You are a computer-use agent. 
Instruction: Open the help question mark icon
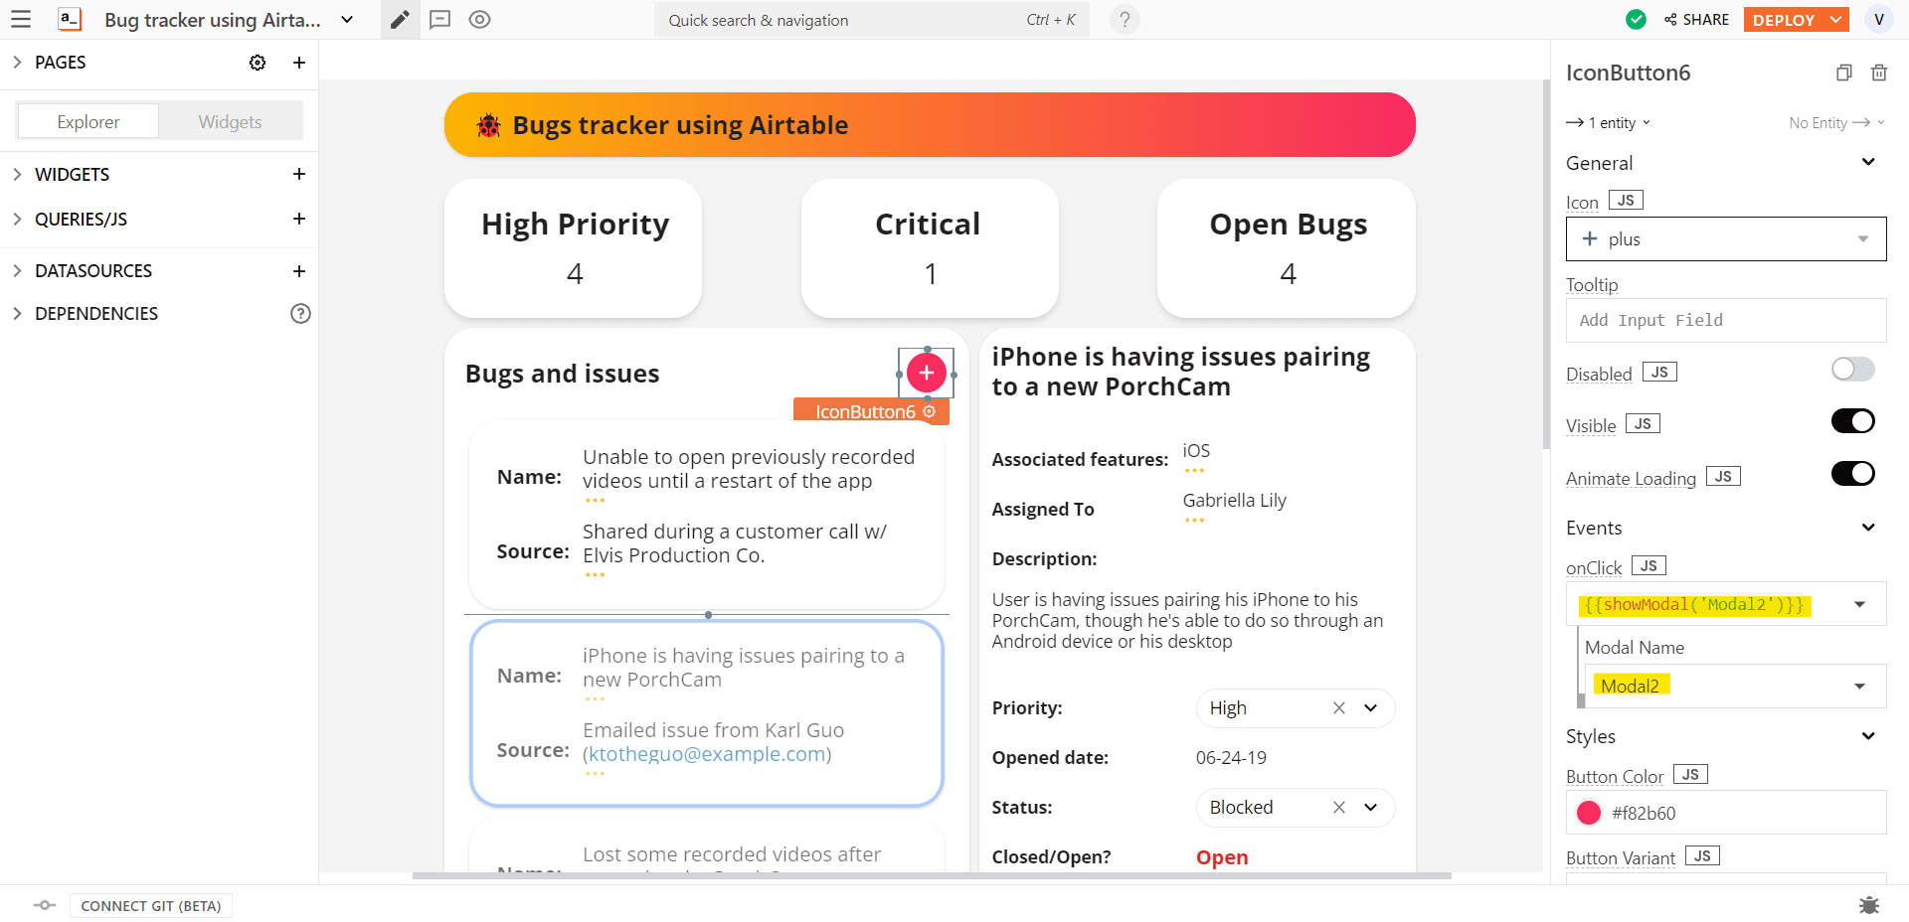point(1125,20)
